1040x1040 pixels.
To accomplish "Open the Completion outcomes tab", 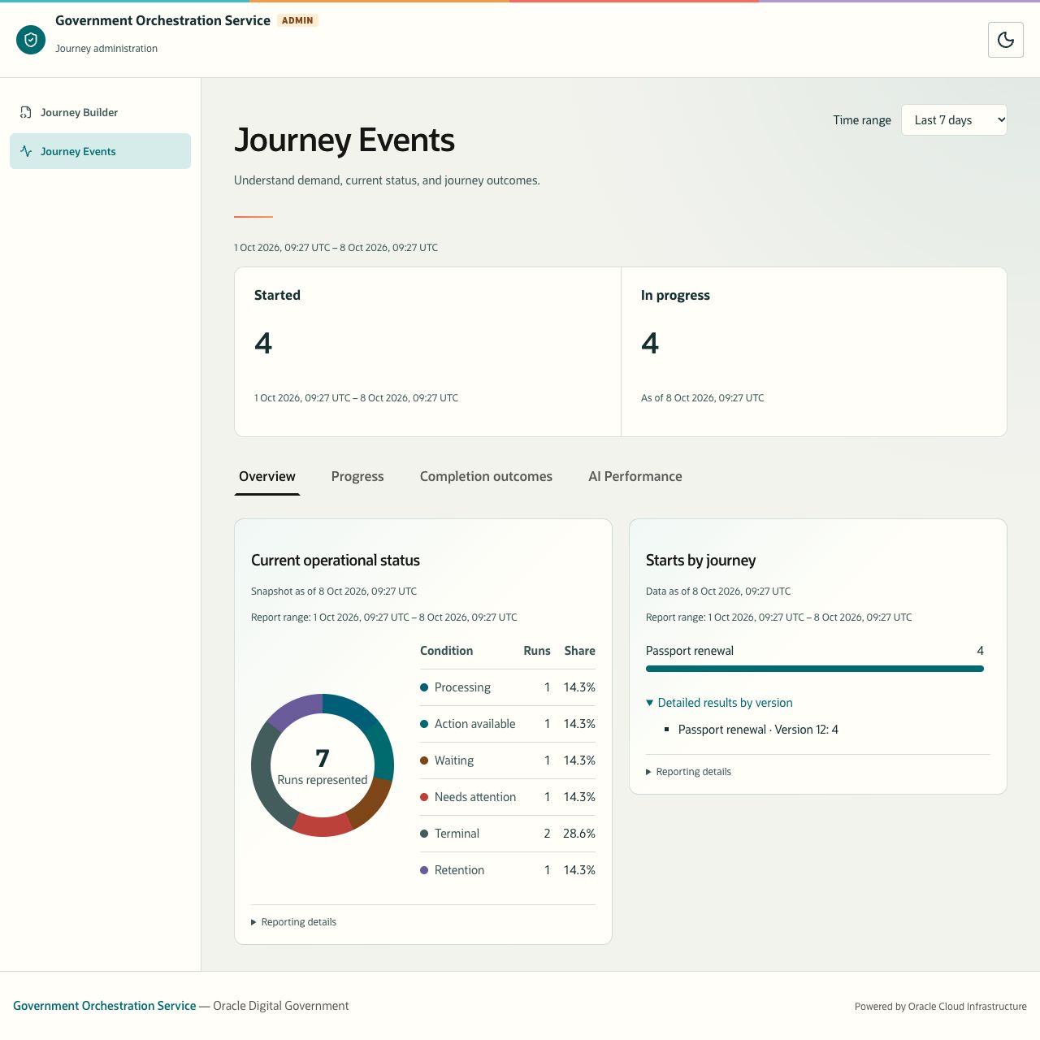I will pyautogui.click(x=486, y=477).
